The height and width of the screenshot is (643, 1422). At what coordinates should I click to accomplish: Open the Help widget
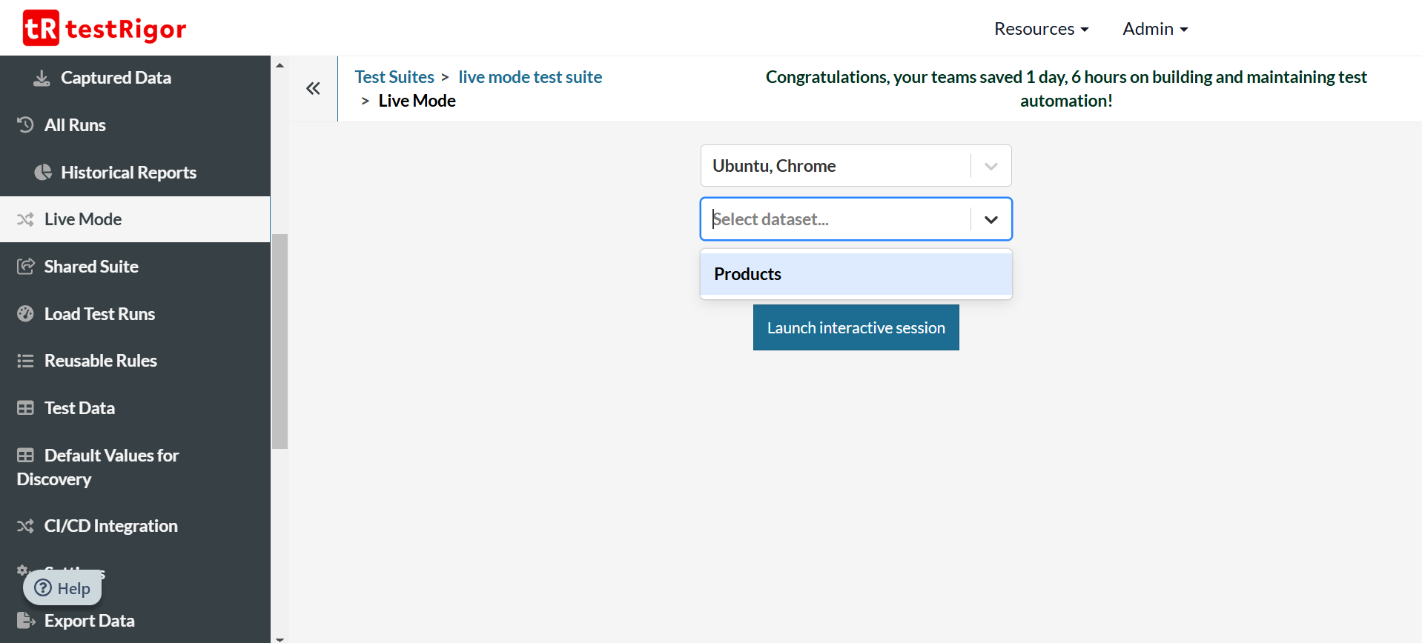tap(63, 588)
